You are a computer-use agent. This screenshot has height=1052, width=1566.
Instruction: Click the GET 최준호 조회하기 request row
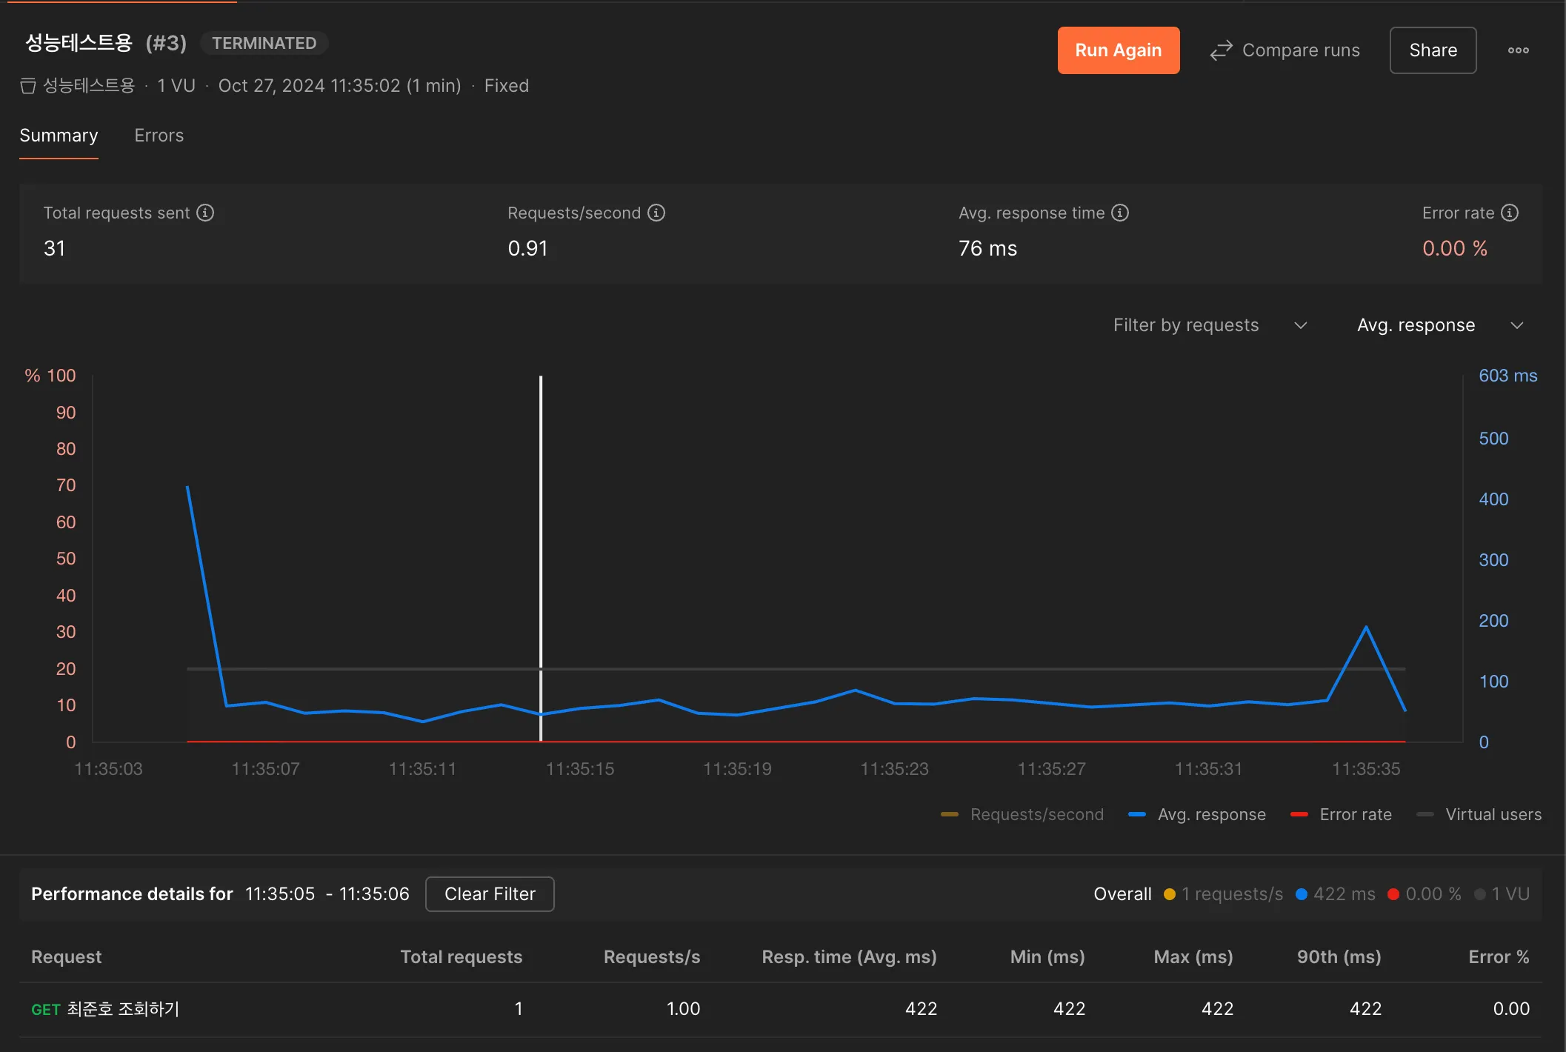pos(105,1009)
